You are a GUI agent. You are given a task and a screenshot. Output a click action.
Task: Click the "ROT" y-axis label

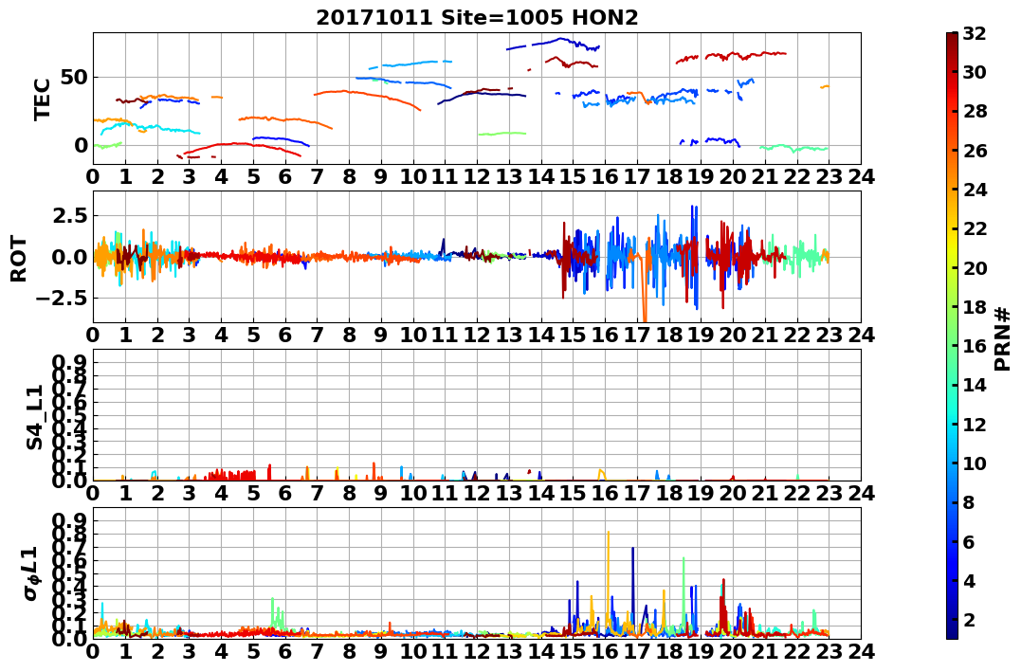point(19,259)
